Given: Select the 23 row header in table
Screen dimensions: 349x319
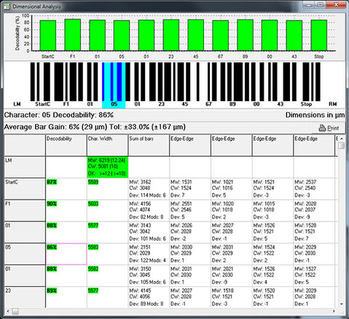Looking at the screenshot, I should tap(25, 297).
